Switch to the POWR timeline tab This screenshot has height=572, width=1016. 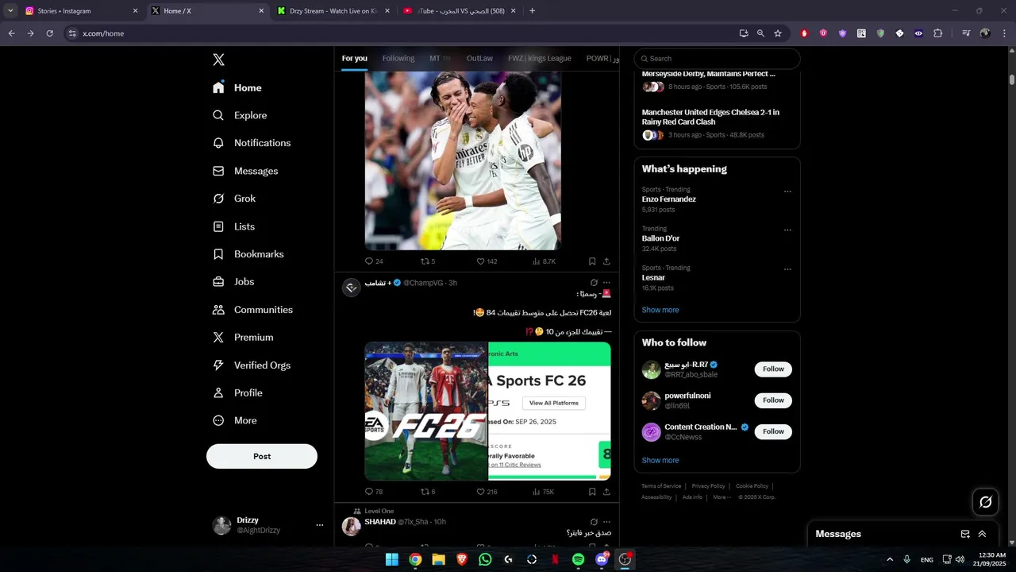[602, 58]
